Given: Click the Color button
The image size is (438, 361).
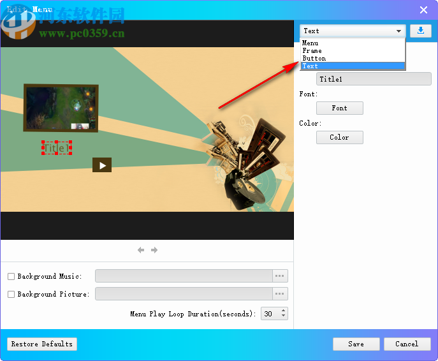Looking at the screenshot, I should 340,138.
